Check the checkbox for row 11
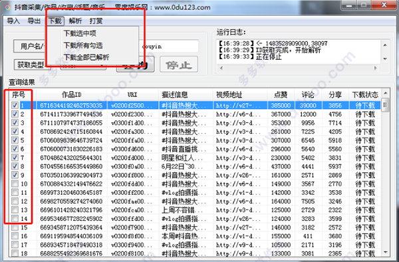 (x=15, y=192)
